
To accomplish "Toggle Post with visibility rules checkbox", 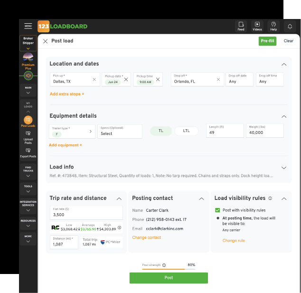I will [217, 210].
